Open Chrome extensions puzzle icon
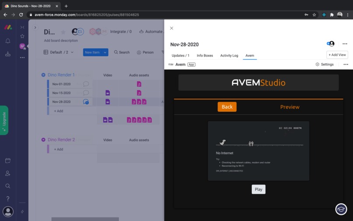The height and width of the screenshot is (221, 353). tap(332, 14)
